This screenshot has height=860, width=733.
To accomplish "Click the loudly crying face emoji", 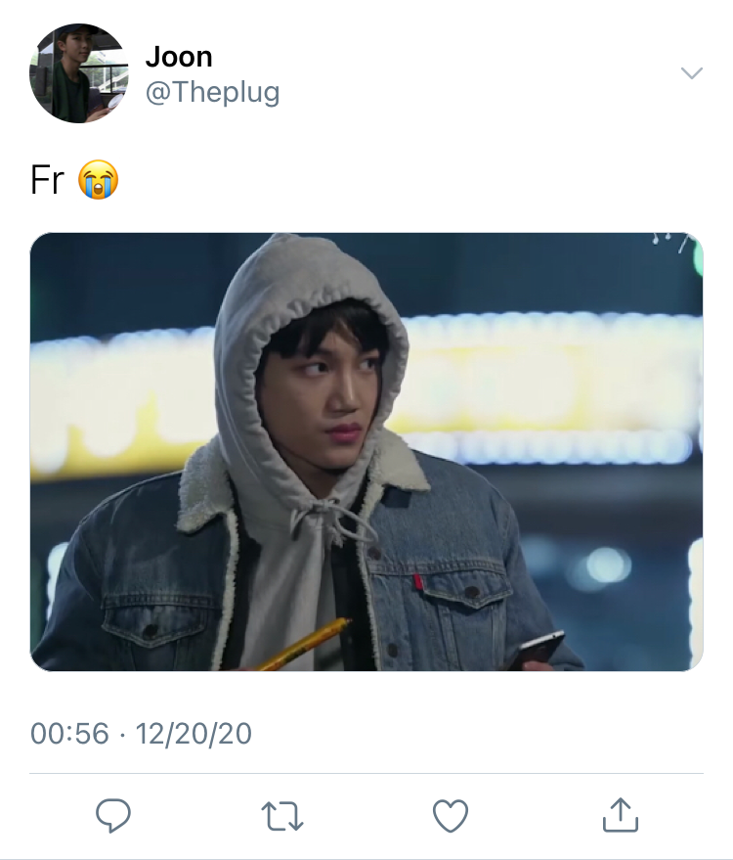I will (98, 179).
